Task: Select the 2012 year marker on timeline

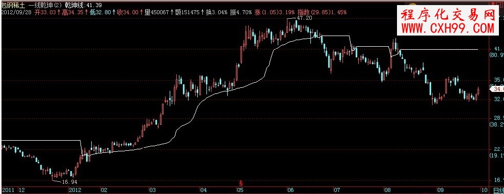Action: pos(75,190)
